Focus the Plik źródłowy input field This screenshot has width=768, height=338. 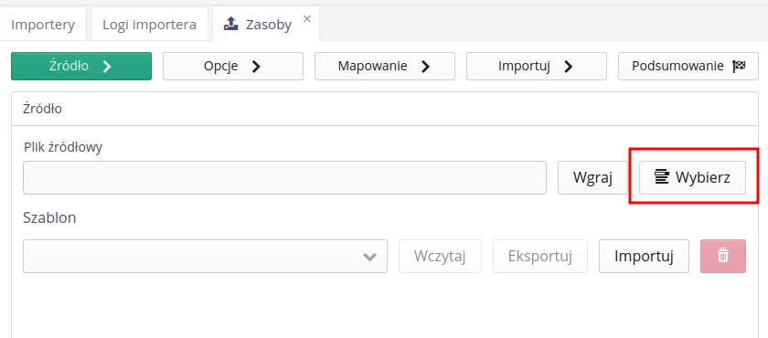(284, 177)
